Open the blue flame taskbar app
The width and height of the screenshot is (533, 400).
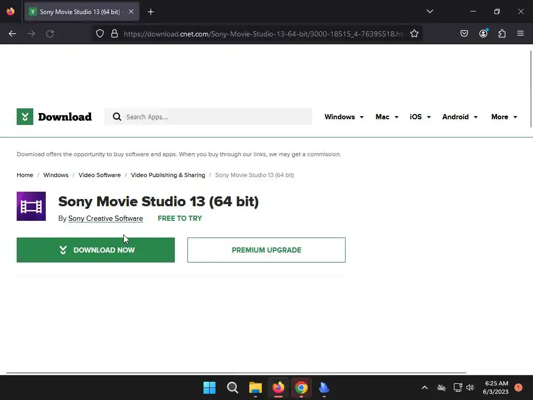(324, 387)
